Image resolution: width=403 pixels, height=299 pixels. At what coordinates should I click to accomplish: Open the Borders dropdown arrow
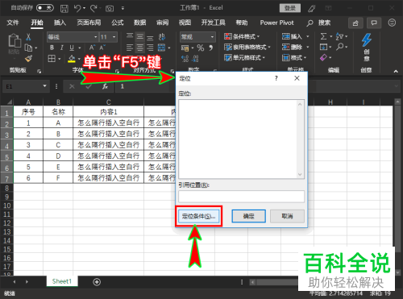(60, 59)
